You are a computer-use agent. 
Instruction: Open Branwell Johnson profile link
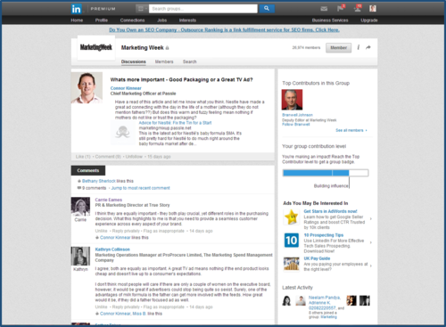[x=297, y=115]
